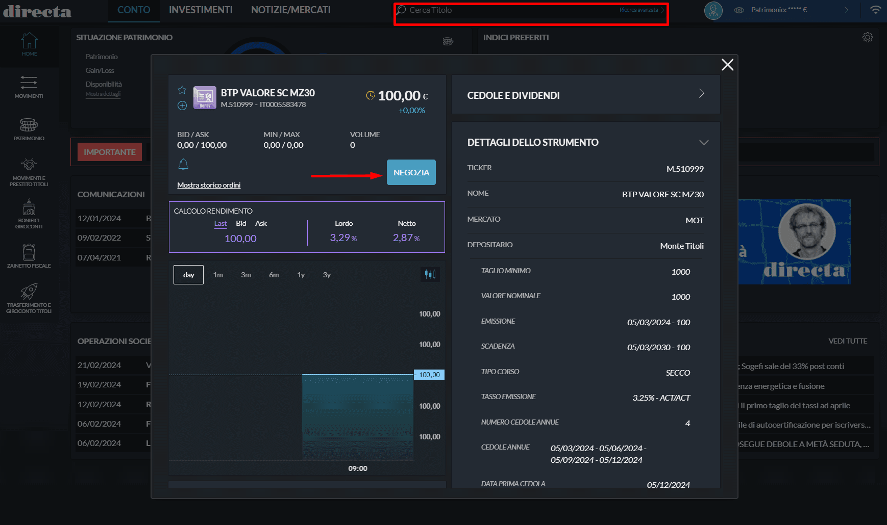The height and width of the screenshot is (525, 887).
Task: Set a price alert with the bell icon
Action: point(183,164)
